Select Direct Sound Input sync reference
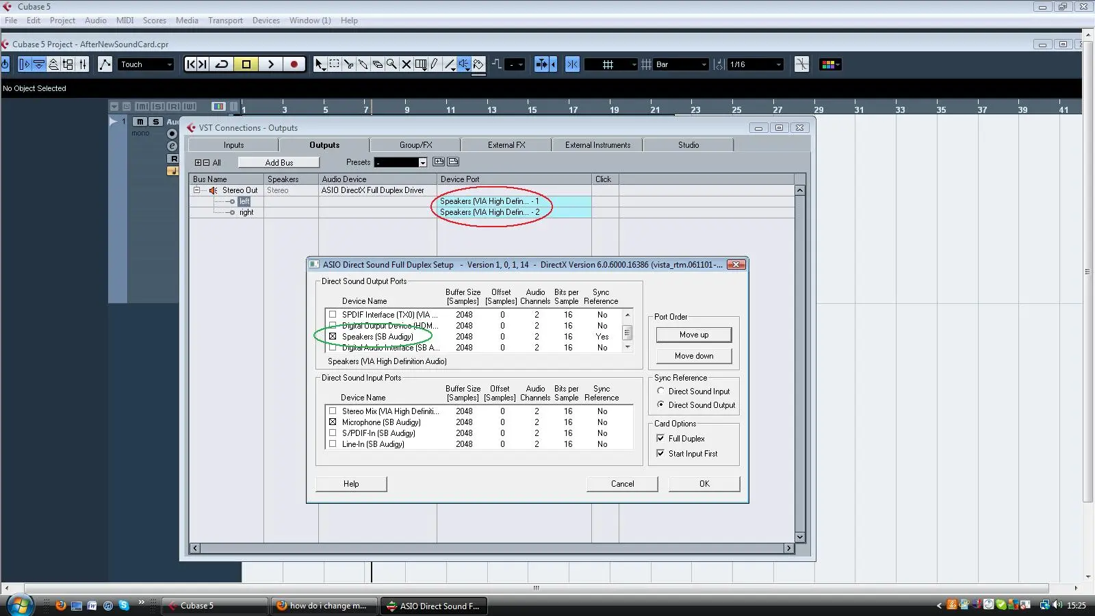The width and height of the screenshot is (1095, 616). click(660, 392)
